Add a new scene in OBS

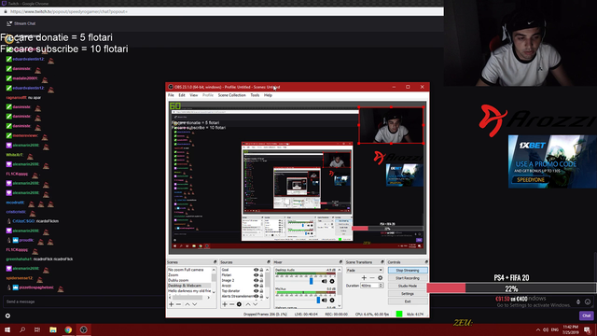pos(172,304)
